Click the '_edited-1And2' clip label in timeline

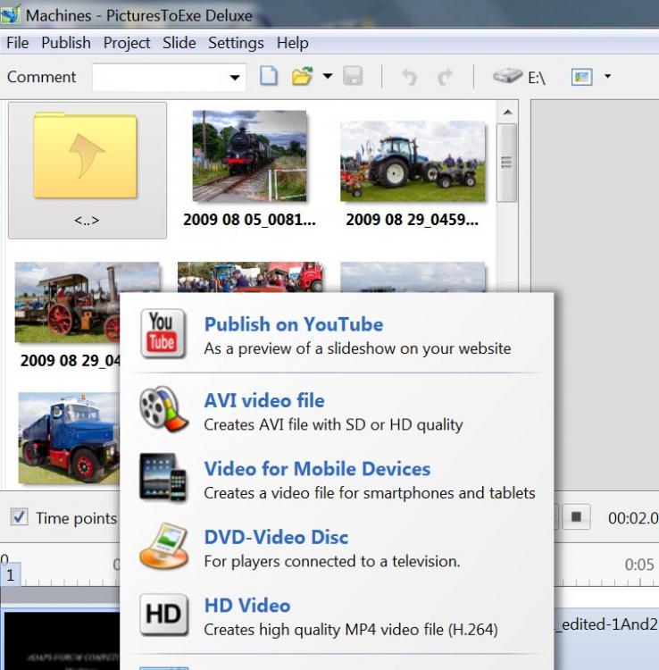pos(606,624)
